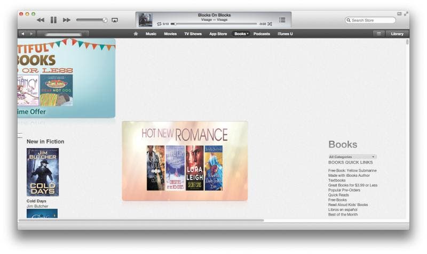Screen dimensions: 427x254
Task: Click the horizontal scrollbar at bottom
Action: [141, 220]
